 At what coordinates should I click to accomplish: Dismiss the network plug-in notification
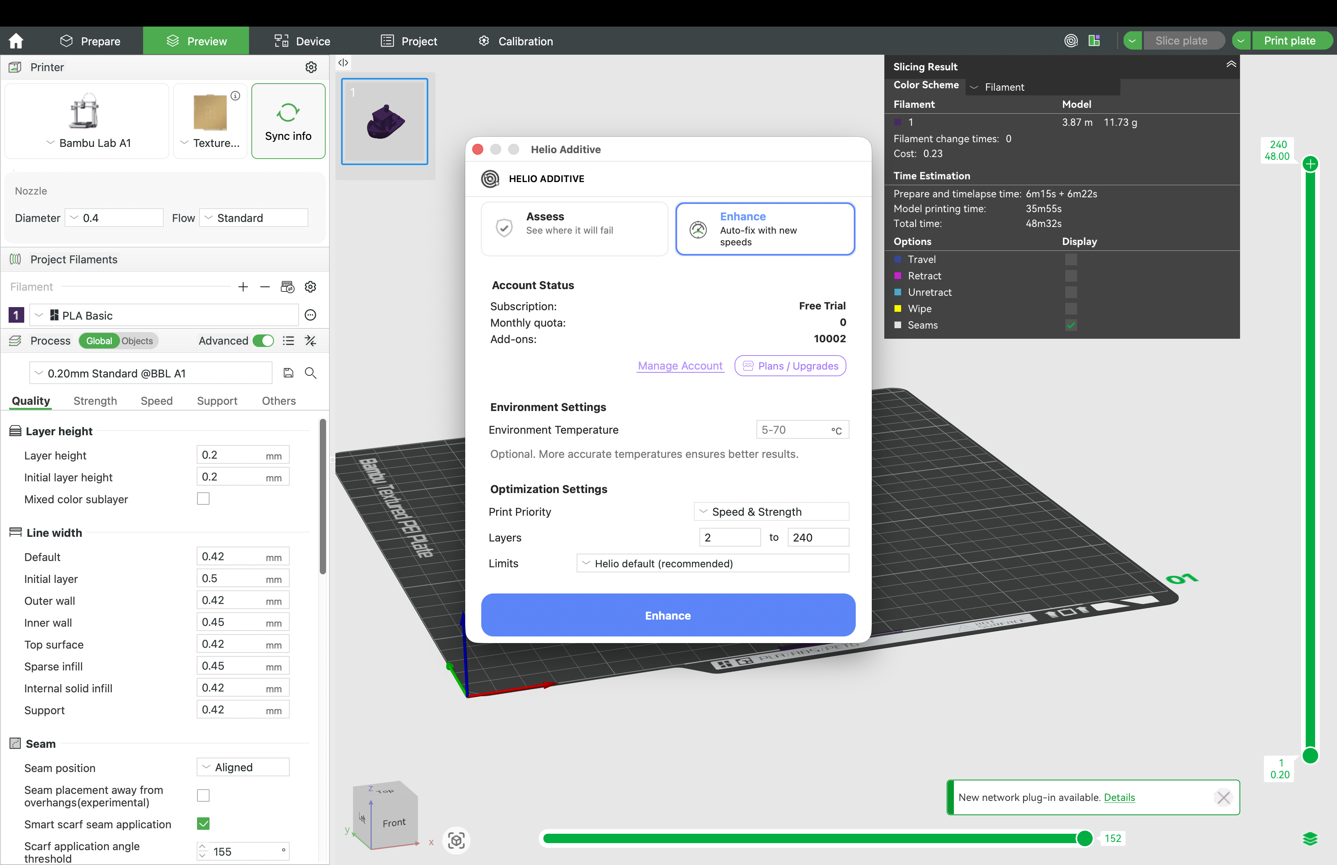[1223, 797]
